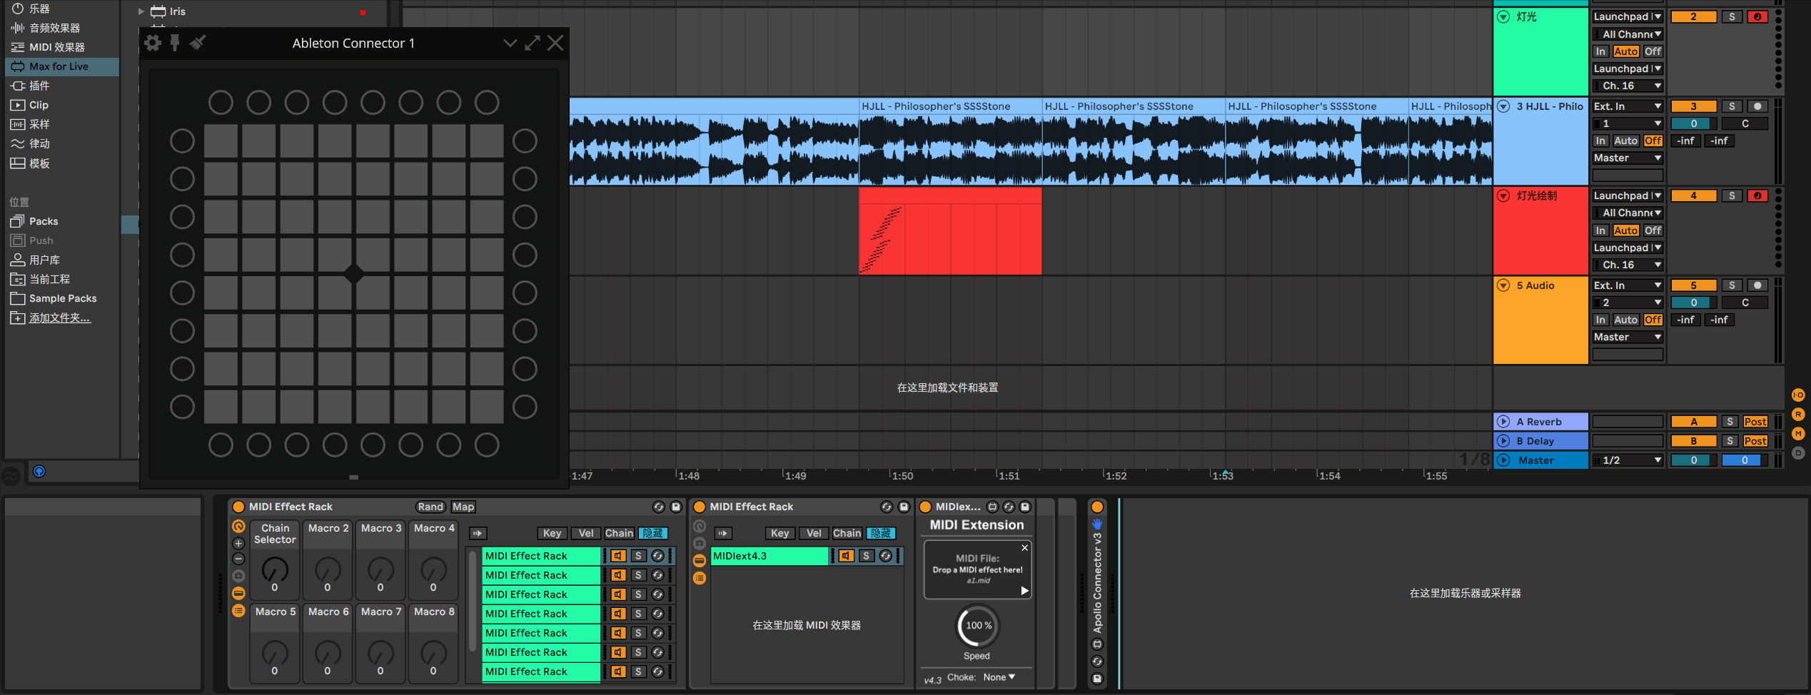Screen dimensions: 1811x695
Task: Solo the 5 Audio track
Action: coord(1731,285)
